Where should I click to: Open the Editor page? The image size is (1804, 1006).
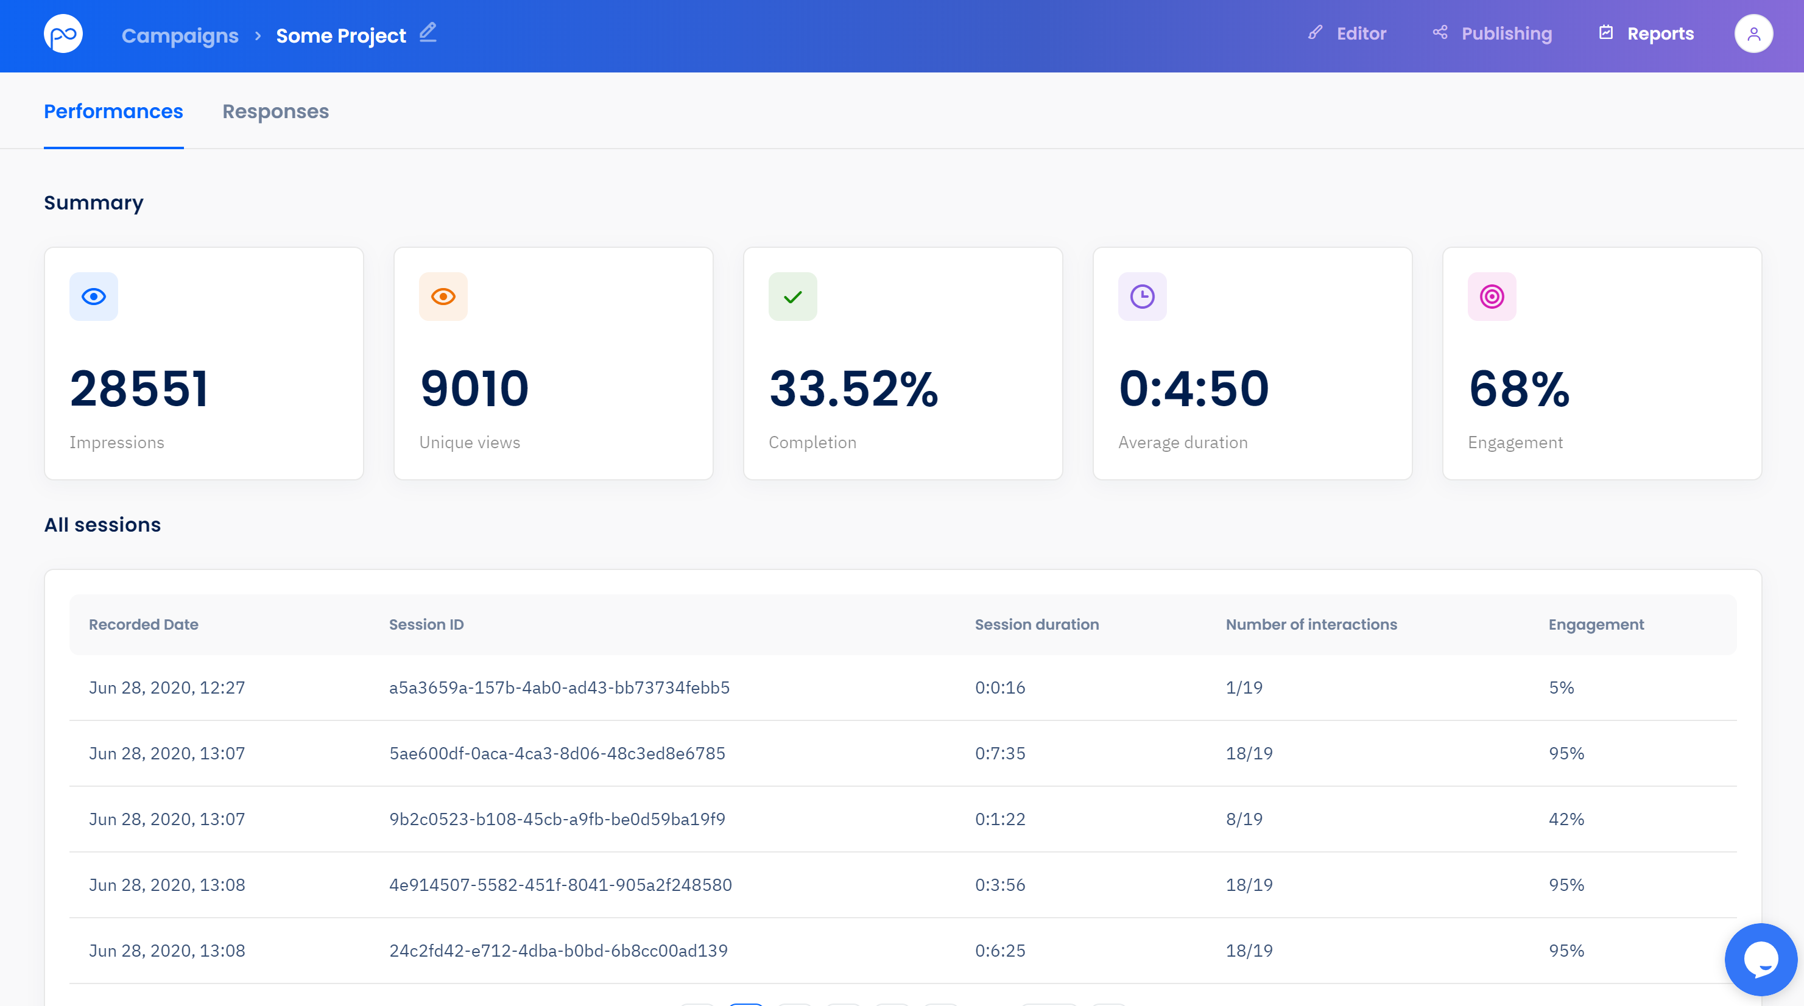(1347, 33)
